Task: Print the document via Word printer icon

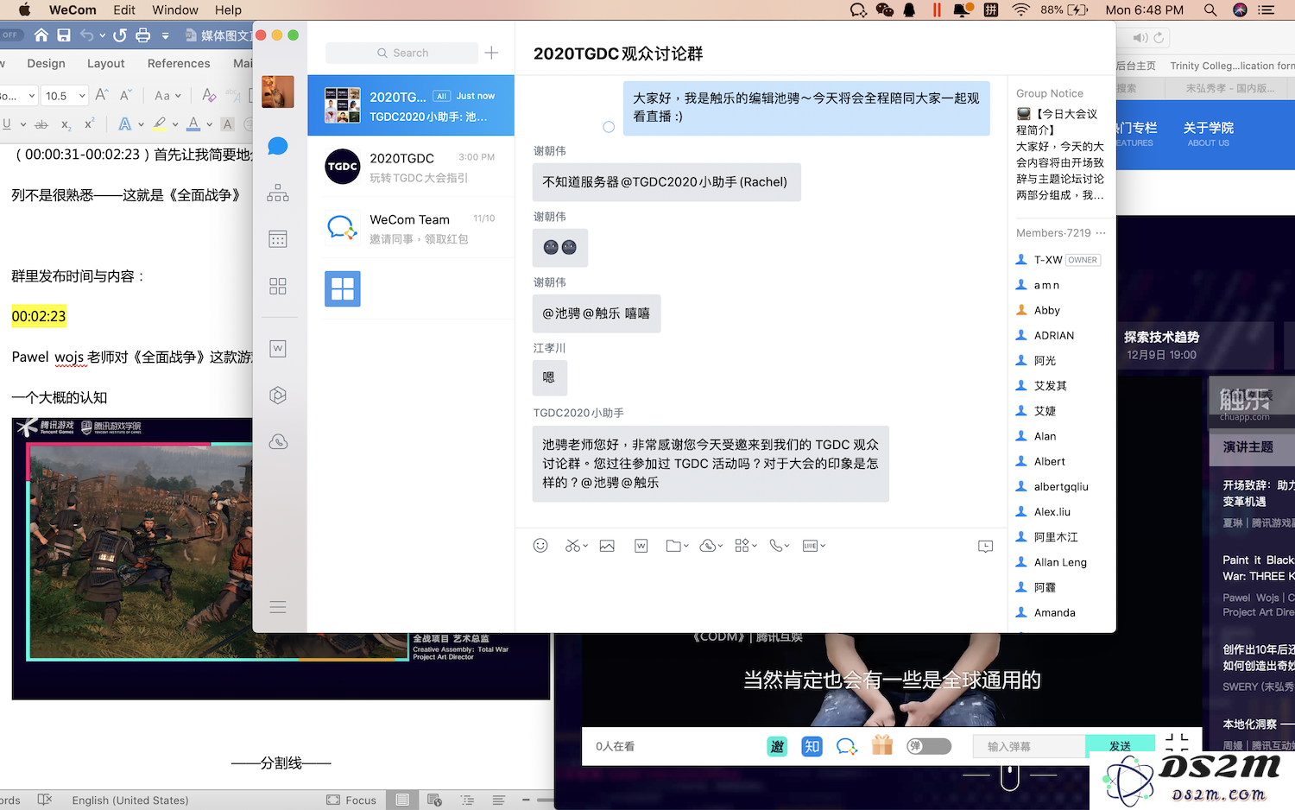Action: click(x=143, y=35)
